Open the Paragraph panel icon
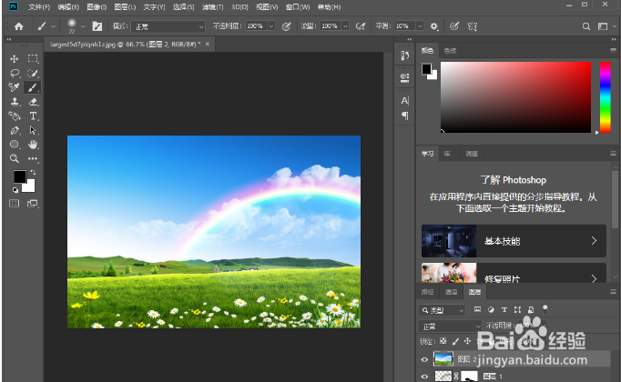 tap(405, 116)
